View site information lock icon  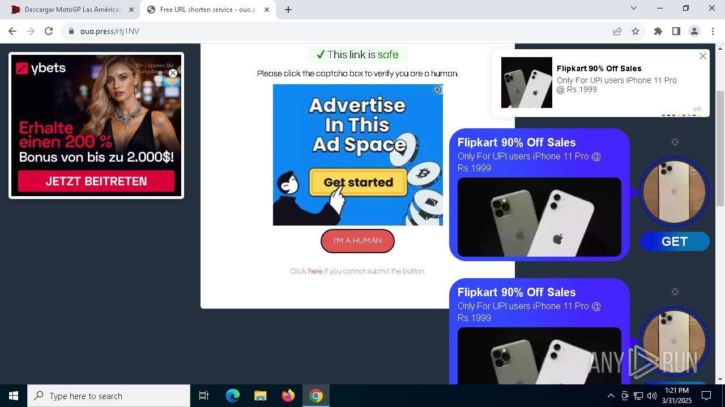(x=71, y=31)
